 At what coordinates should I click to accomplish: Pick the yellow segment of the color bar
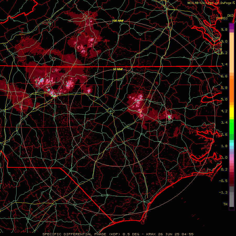tap(232, 112)
